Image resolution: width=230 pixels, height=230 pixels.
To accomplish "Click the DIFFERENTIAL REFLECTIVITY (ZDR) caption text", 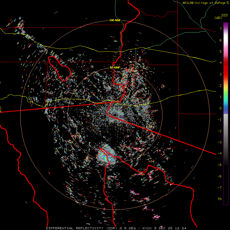I will (x=82, y=228).
